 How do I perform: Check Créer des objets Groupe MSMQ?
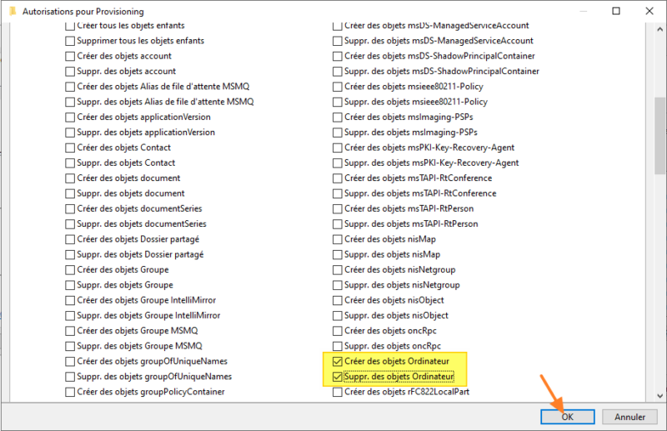click(70, 331)
